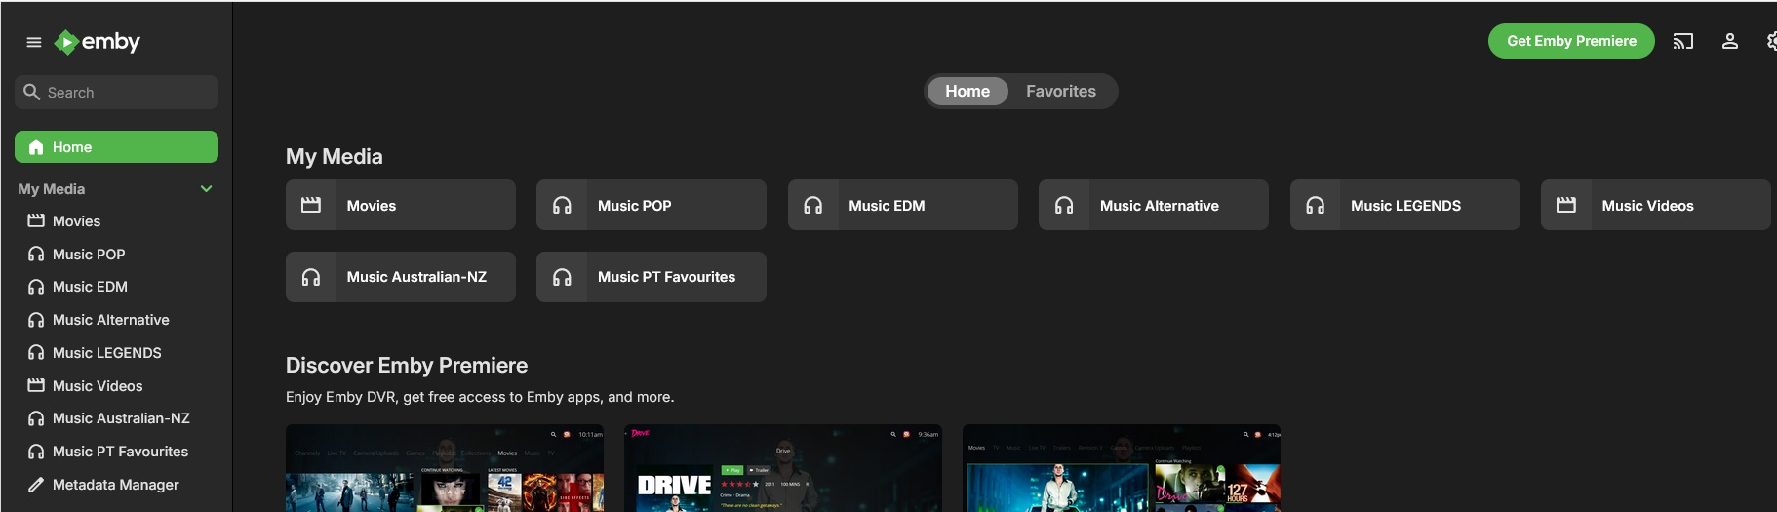Open Music Videos in the sidebar
This screenshot has width=1777, height=512.
pos(116,386)
